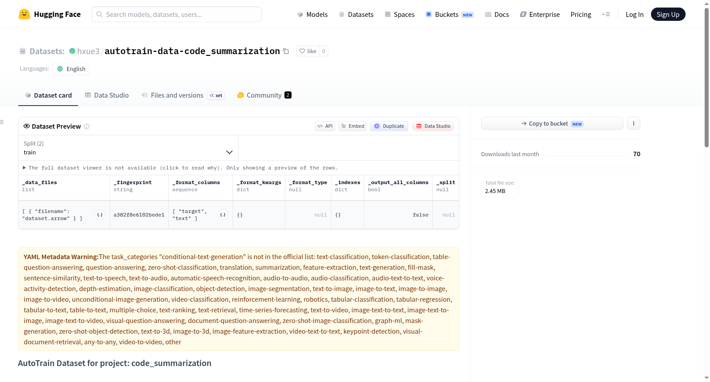Image resolution: width=710 pixels, height=382 pixels.
Task: Go to Enterprise page
Action: coord(540,14)
